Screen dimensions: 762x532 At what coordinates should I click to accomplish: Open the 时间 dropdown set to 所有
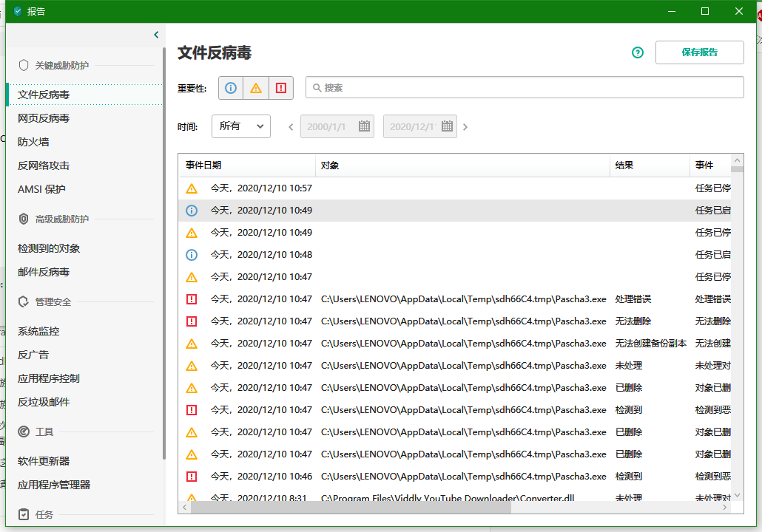[241, 126]
